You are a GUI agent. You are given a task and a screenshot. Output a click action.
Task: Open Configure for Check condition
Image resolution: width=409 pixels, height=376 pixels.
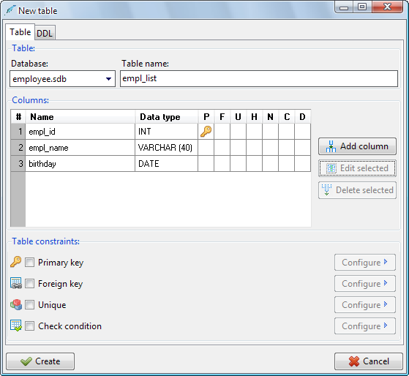tap(365, 326)
